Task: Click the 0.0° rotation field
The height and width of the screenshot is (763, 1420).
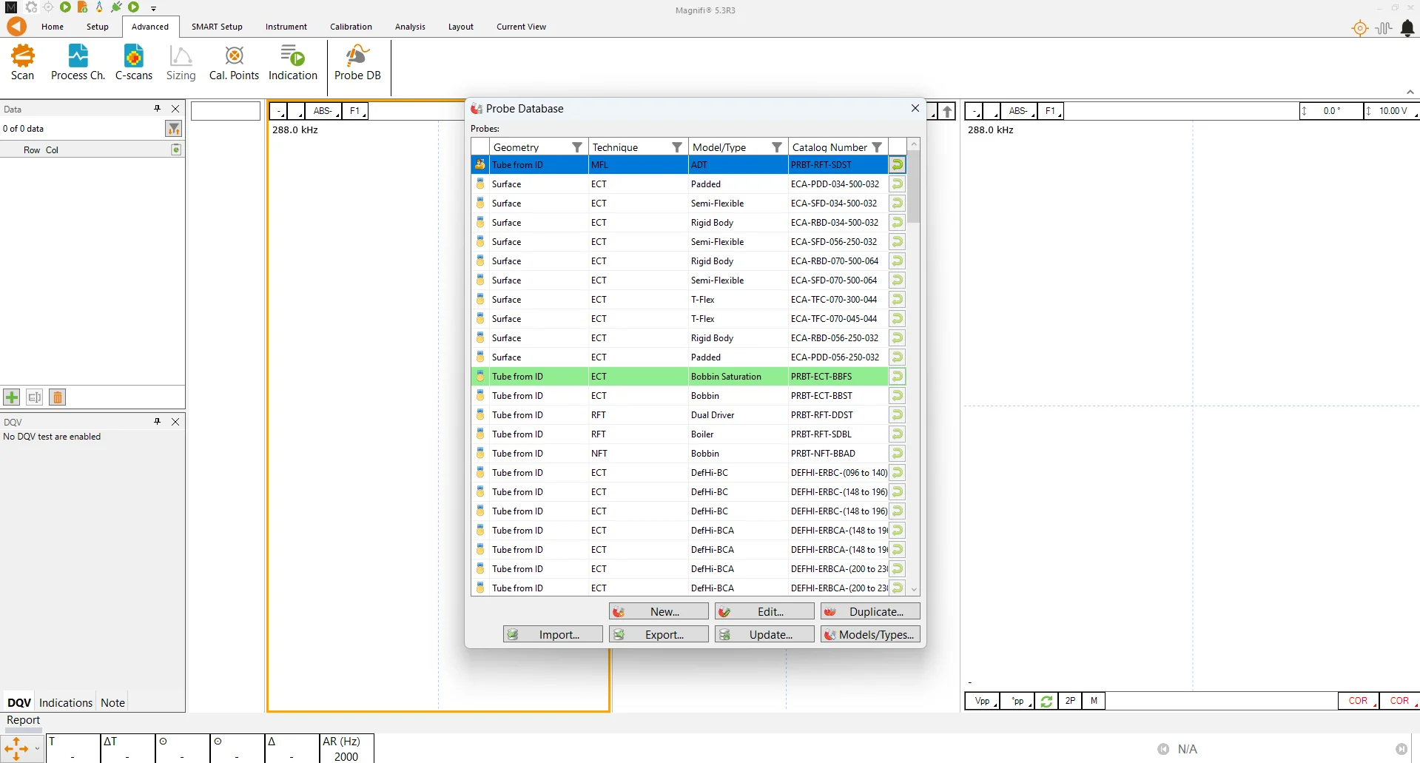Action: [1331, 111]
